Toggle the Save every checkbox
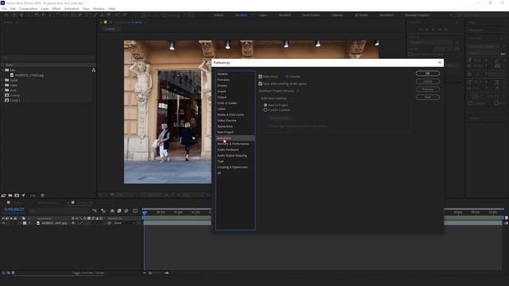Screen dimensions: 509x286 click(x=260, y=76)
